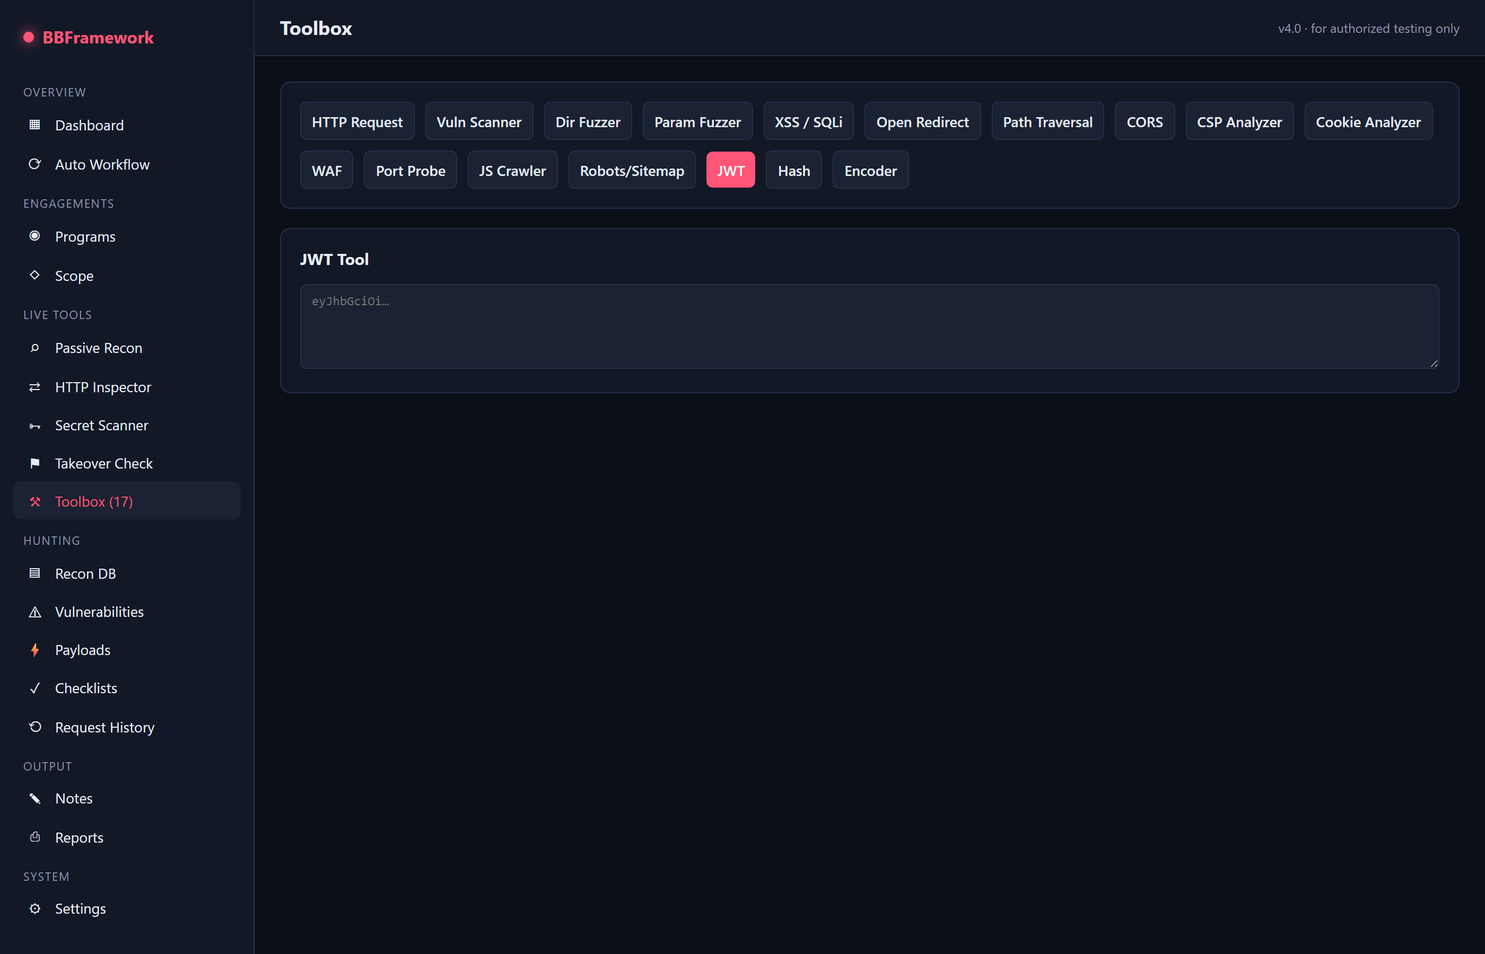Image resolution: width=1485 pixels, height=954 pixels.
Task: Select Toolbox (17) sidebar entry
Action: click(x=126, y=501)
